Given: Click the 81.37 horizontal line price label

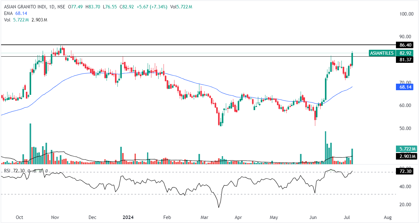Looking at the screenshot, I should click(404, 60).
